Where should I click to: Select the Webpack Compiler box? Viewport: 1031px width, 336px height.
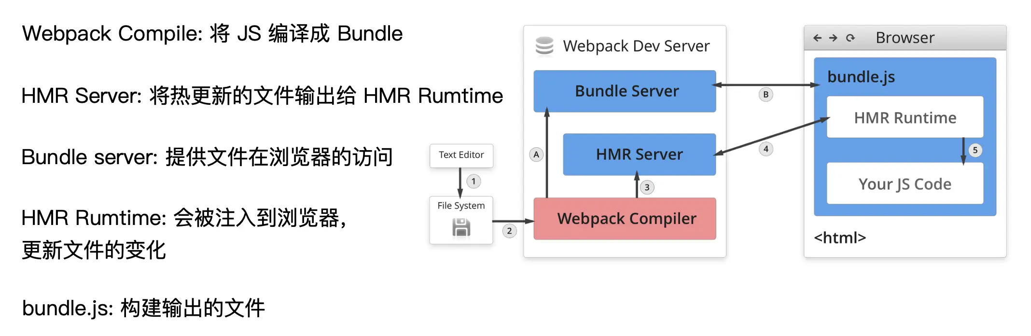coord(625,219)
